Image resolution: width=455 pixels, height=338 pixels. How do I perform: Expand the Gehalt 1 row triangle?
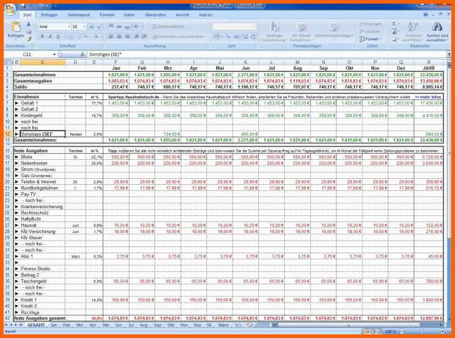pyautogui.click(x=16, y=103)
